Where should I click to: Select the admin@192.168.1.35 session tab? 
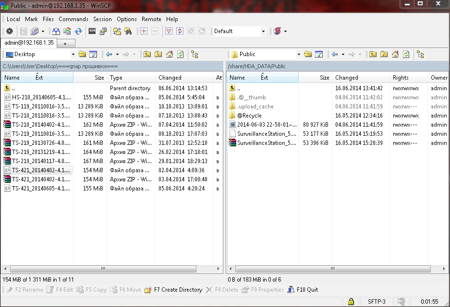pos(29,43)
